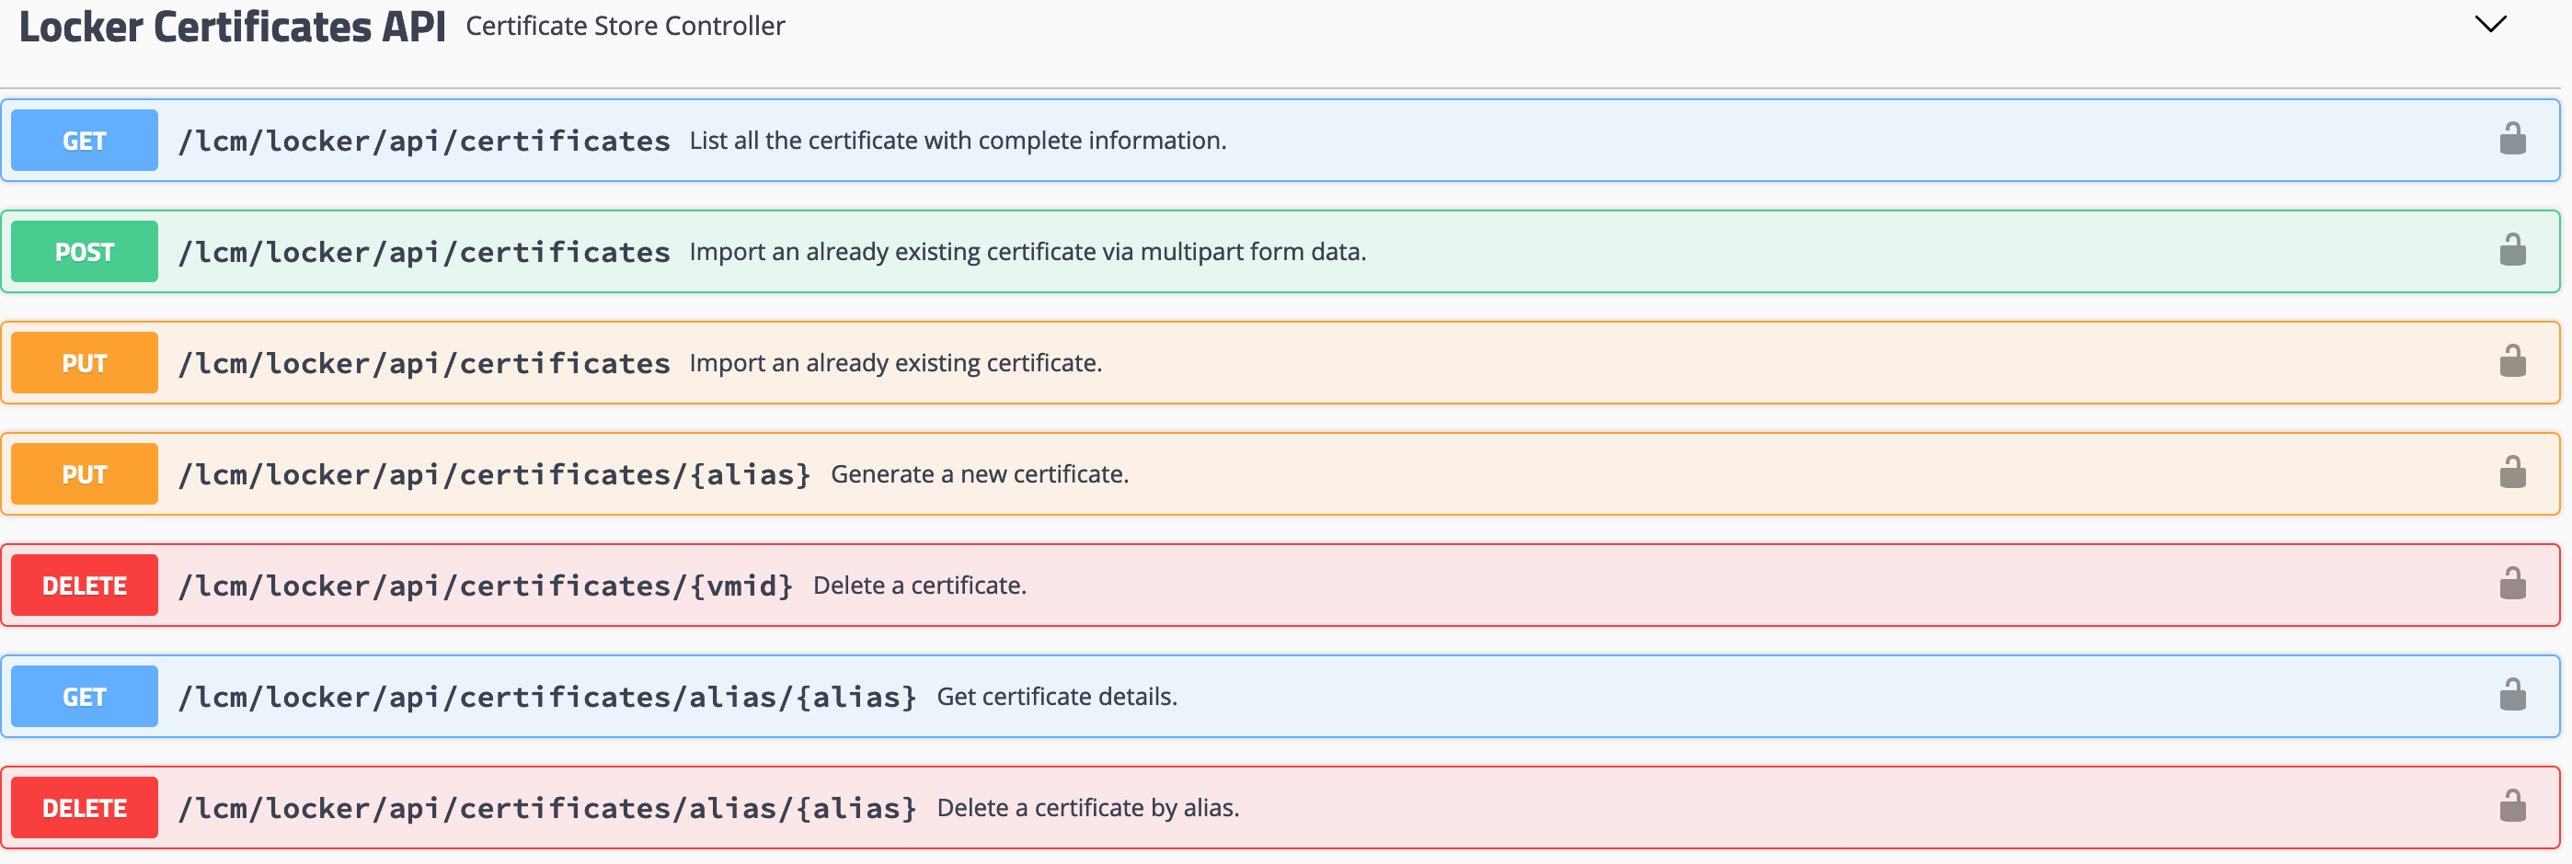Screen dimensions: 2572x864
Task: Open DELETE /lcm/locker/api/certificates/{vmid} path
Action: coord(486,585)
